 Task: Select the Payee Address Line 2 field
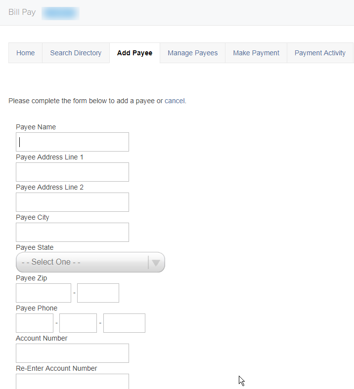(72, 202)
